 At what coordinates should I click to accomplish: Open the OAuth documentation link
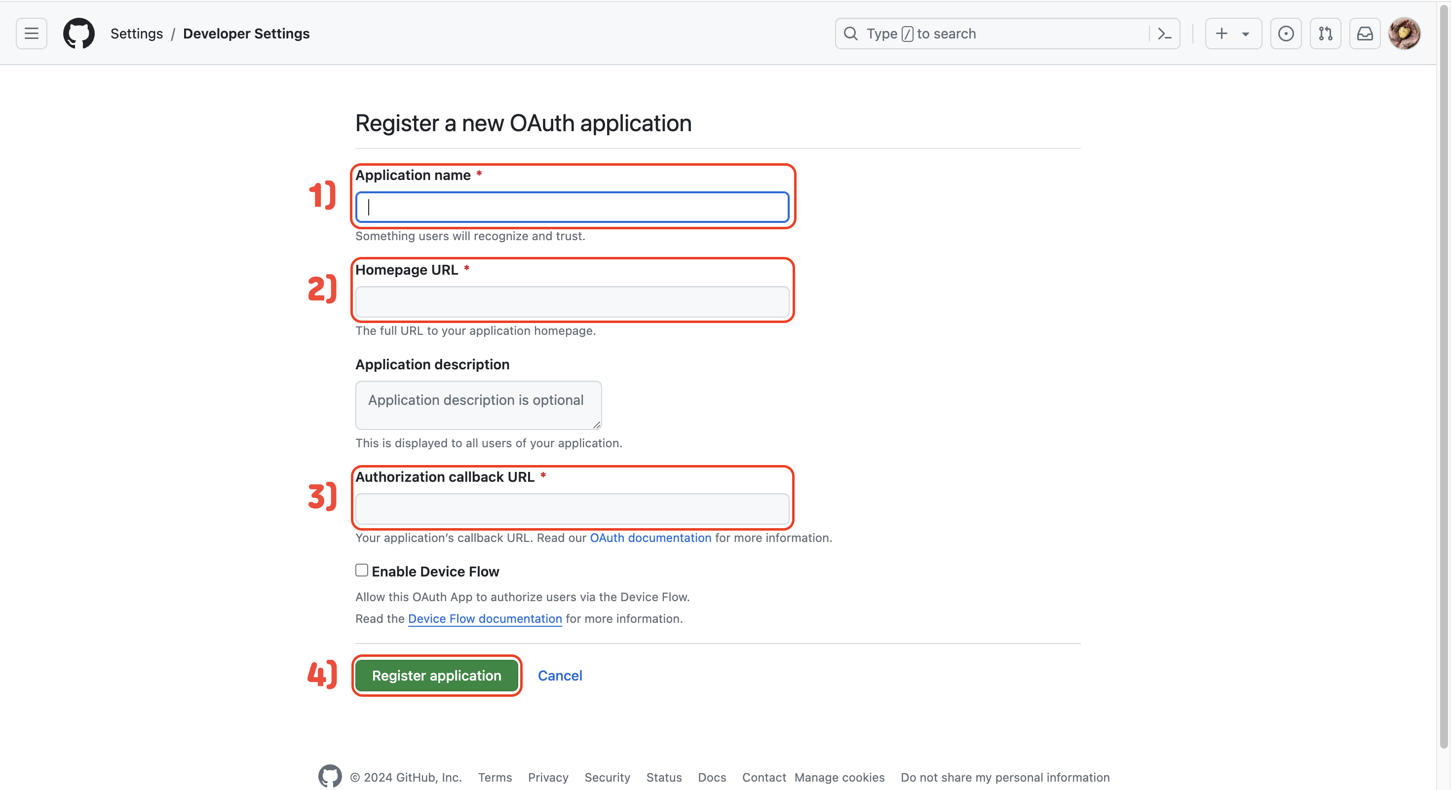tap(650, 538)
